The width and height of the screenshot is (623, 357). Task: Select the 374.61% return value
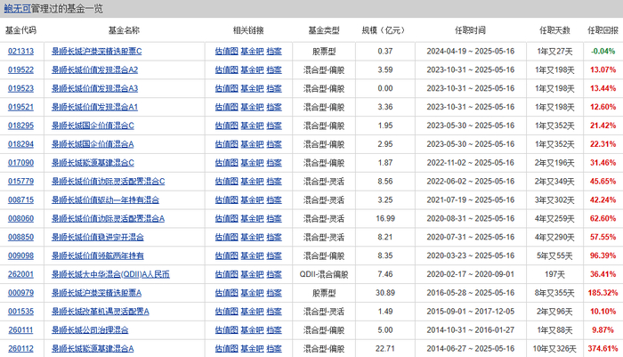click(x=603, y=349)
